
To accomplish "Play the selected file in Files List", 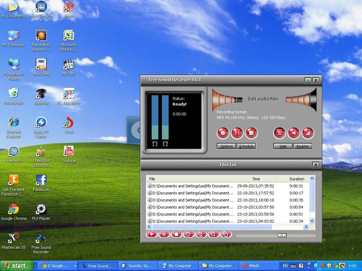I will click(x=152, y=234).
